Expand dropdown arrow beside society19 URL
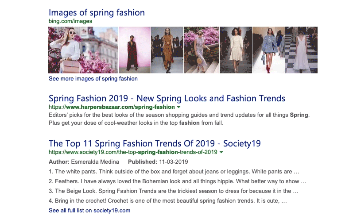The height and width of the screenshot is (223, 353). click(221, 152)
